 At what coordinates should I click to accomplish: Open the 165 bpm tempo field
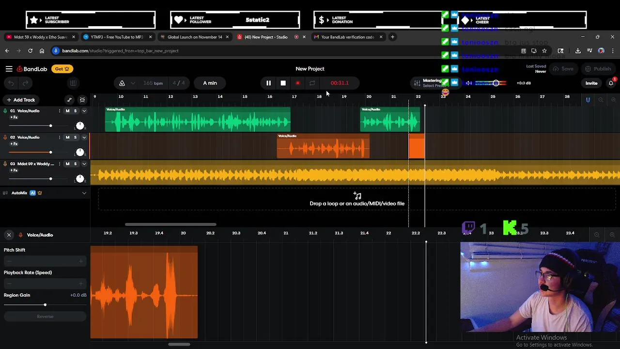153,83
